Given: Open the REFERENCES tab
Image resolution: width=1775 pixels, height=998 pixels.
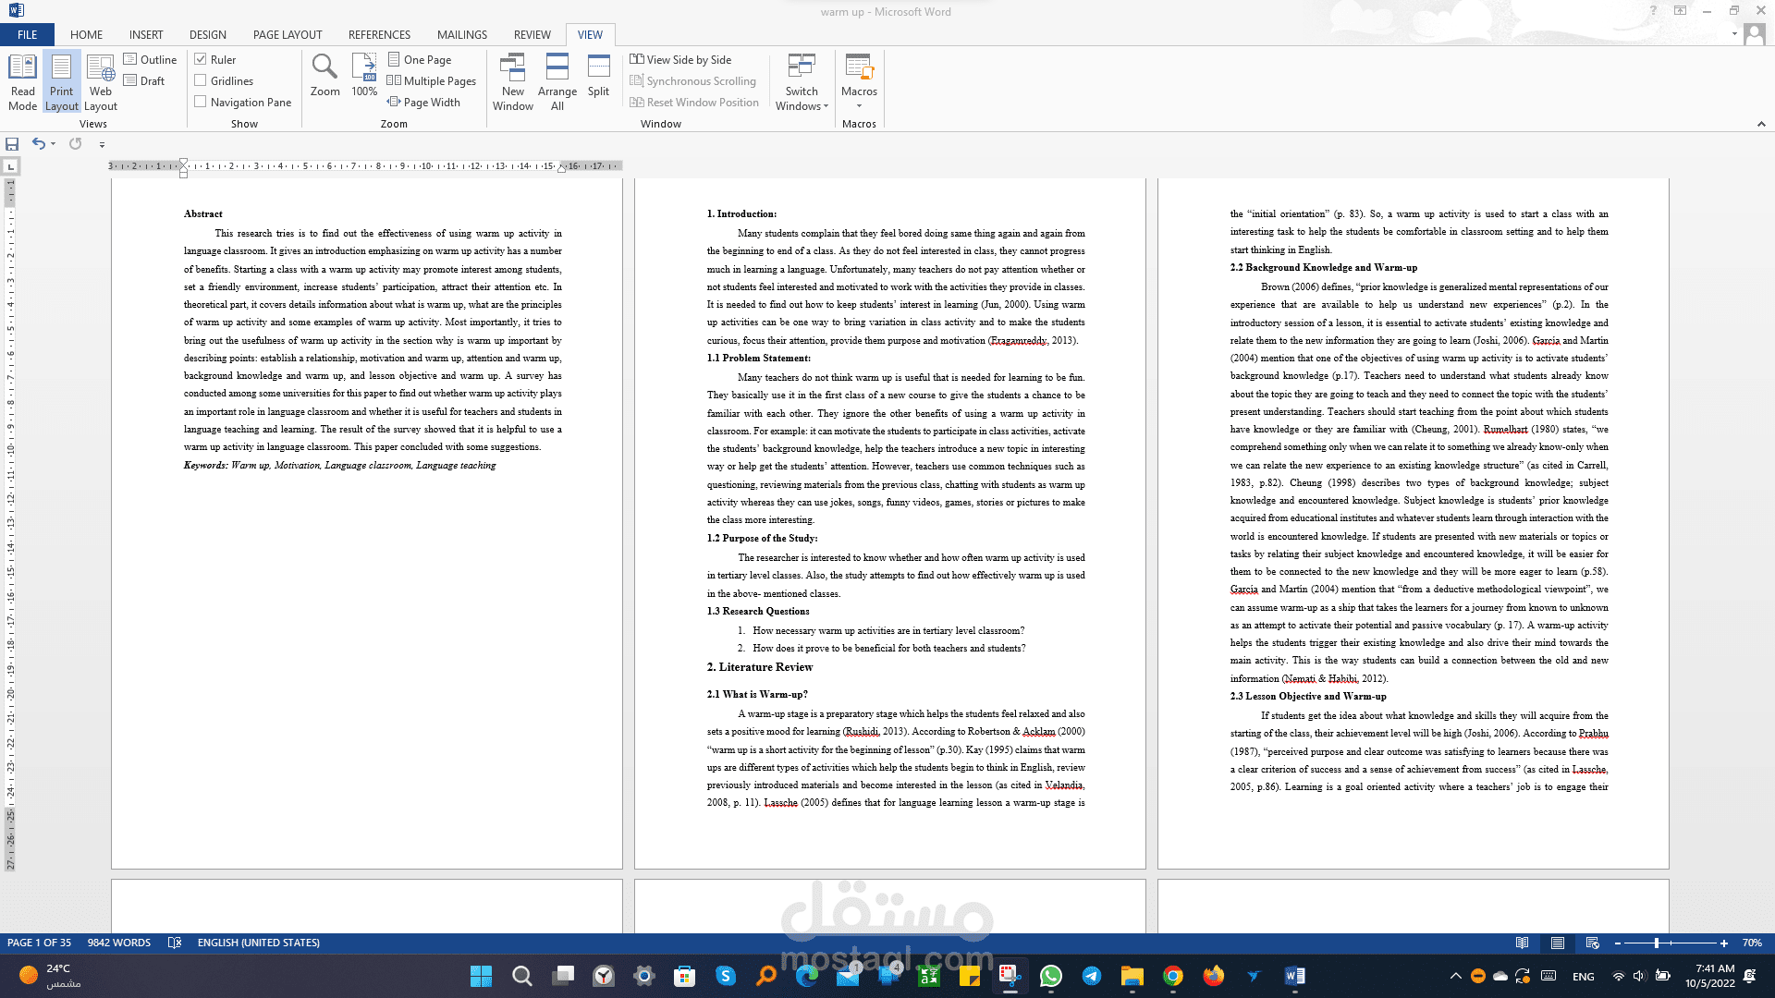Looking at the screenshot, I should 379,34.
